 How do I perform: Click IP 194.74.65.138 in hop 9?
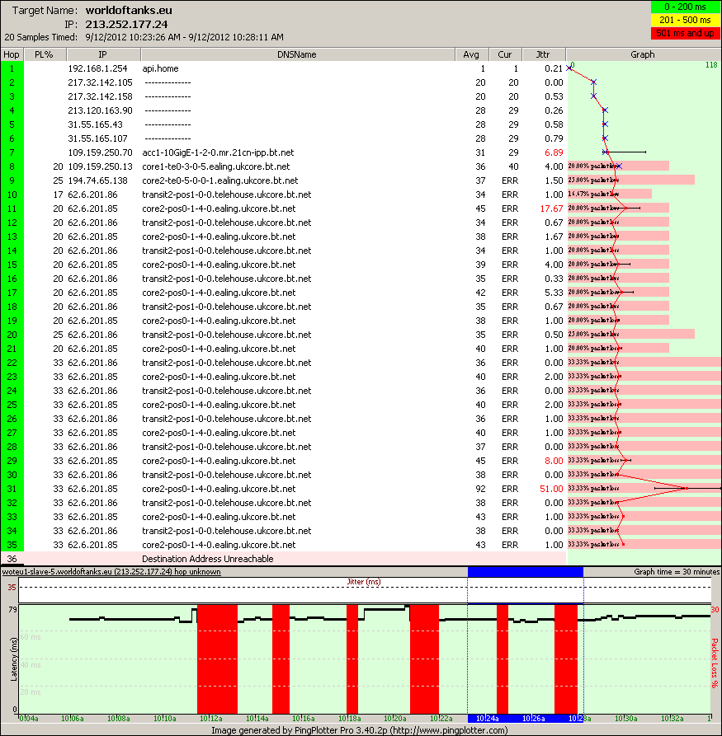97,180
